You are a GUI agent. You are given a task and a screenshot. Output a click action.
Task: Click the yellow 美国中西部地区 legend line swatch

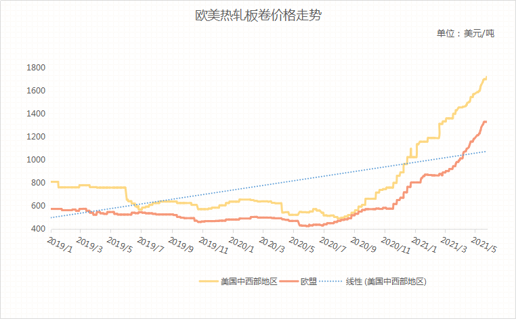tap(209, 281)
